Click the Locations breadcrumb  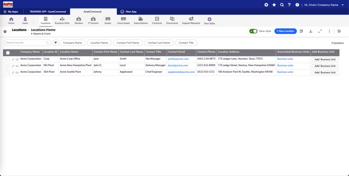coord(19,30)
